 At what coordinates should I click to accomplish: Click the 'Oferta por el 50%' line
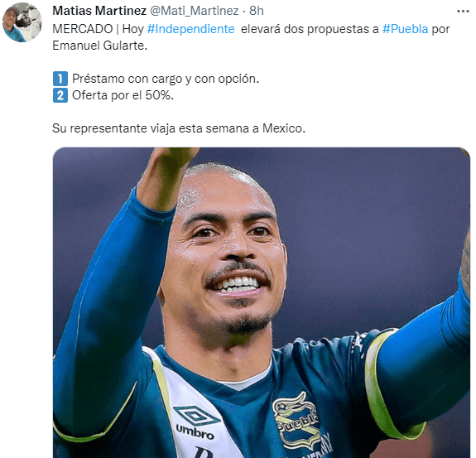pyautogui.click(x=123, y=95)
